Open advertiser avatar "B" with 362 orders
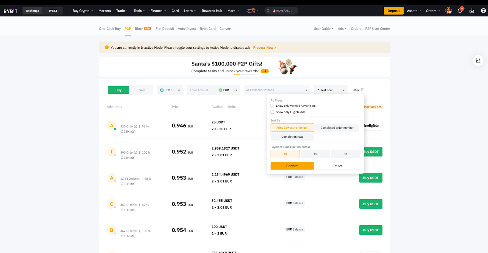Image resolution: width=488 pixels, height=253 pixels. 112,230
